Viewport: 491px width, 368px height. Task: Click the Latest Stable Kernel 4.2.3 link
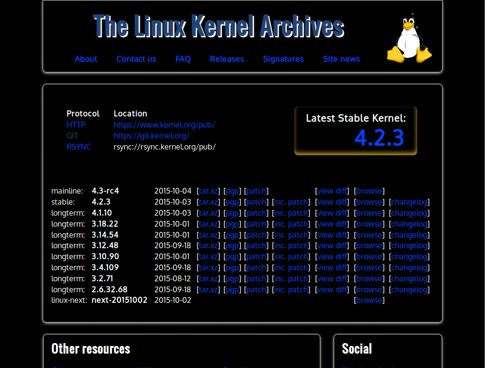coord(379,138)
